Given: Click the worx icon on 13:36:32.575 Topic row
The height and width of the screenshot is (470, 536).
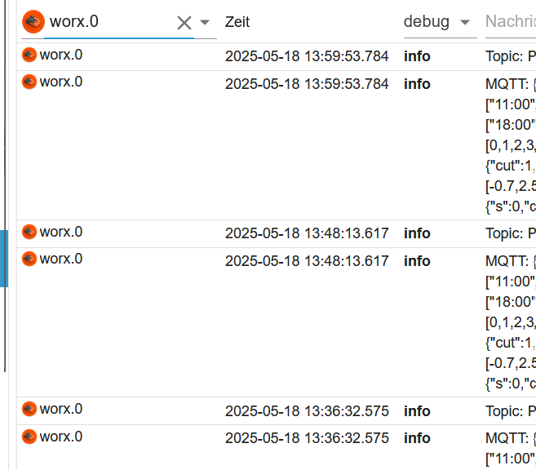Looking at the screenshot, I should pyautogui.click(x=29, y=409).
